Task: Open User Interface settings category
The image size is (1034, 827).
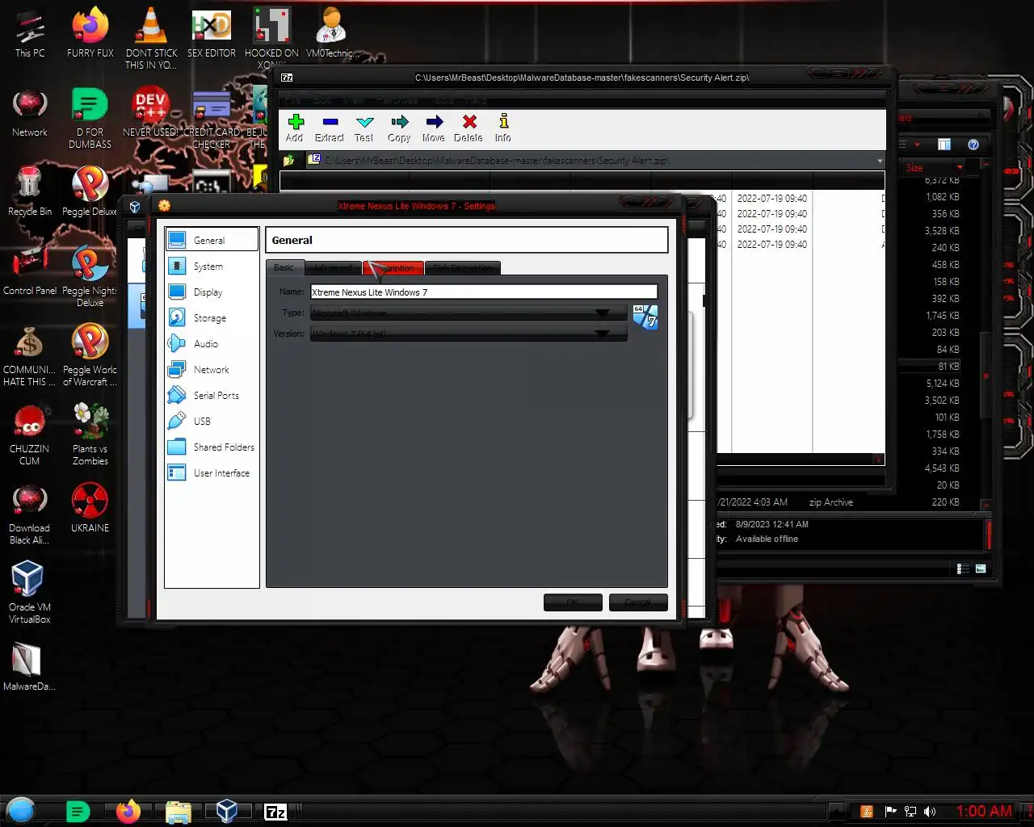Action: 212,473
